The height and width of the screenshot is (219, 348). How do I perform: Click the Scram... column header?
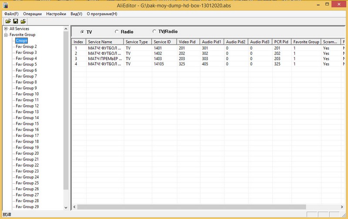331,42
